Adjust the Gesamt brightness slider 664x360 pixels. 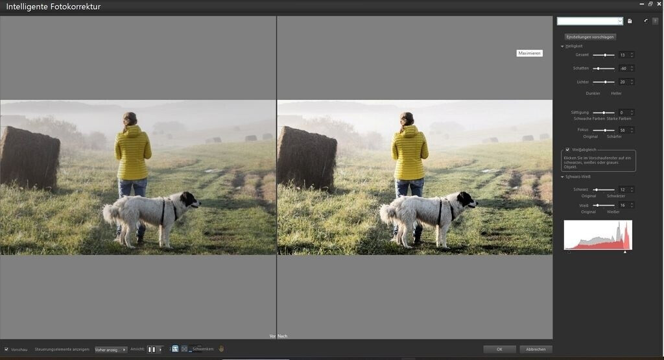pyautogui.click(x=604, y=55)
